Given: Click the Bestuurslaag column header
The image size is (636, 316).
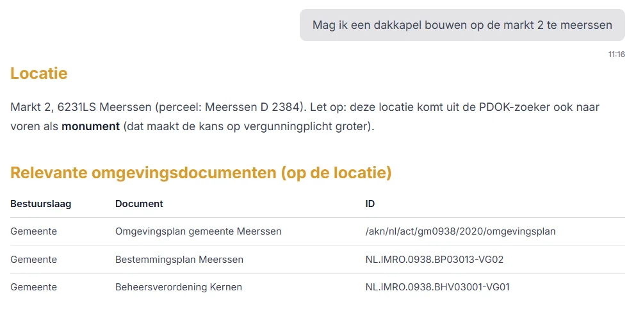Looking at the screenshot, I should 40,204.
